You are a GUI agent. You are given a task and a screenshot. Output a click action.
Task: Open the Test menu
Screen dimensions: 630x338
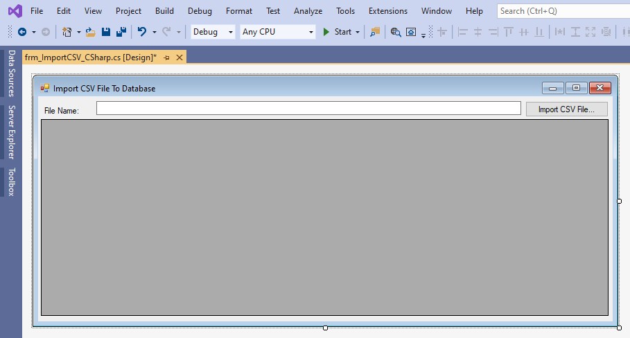(273, 11)
